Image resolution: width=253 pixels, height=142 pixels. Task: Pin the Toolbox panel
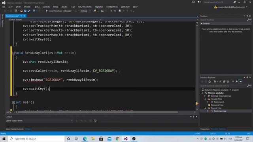pyautogui.click(x=247, y=16)
